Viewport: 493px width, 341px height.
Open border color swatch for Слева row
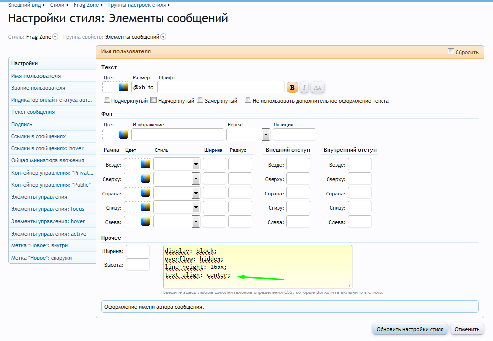point(145,222)
